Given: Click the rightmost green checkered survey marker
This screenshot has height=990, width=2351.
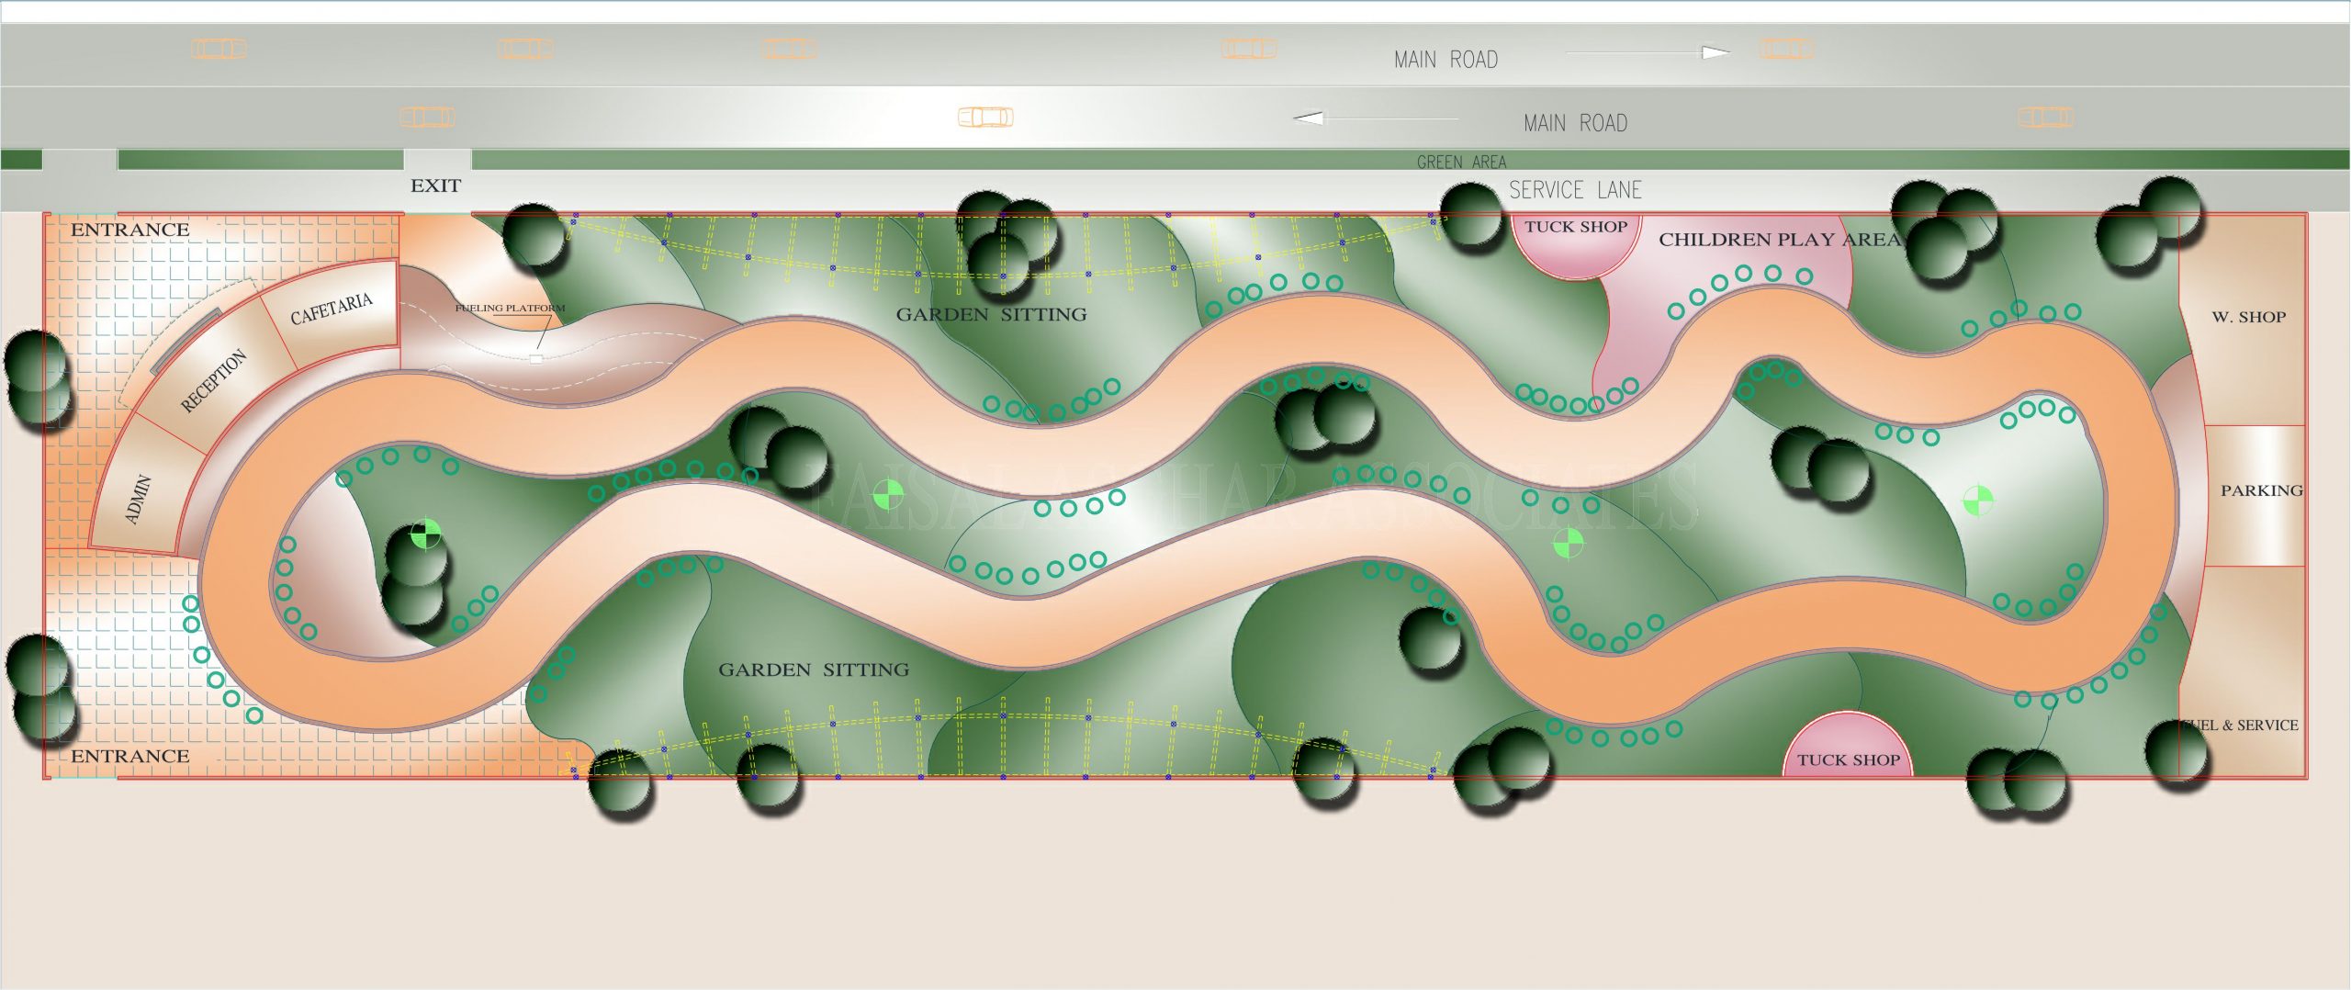Looking at the screenshot, I should (1977, 501).
